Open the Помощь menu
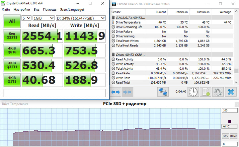Image resolution: width=239 pixels, height=147 pixels. (50, 9)
